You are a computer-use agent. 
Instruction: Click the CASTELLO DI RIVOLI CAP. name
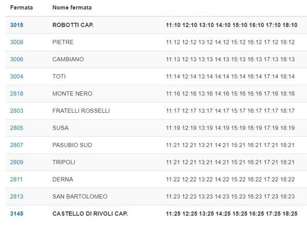point(90,214)
